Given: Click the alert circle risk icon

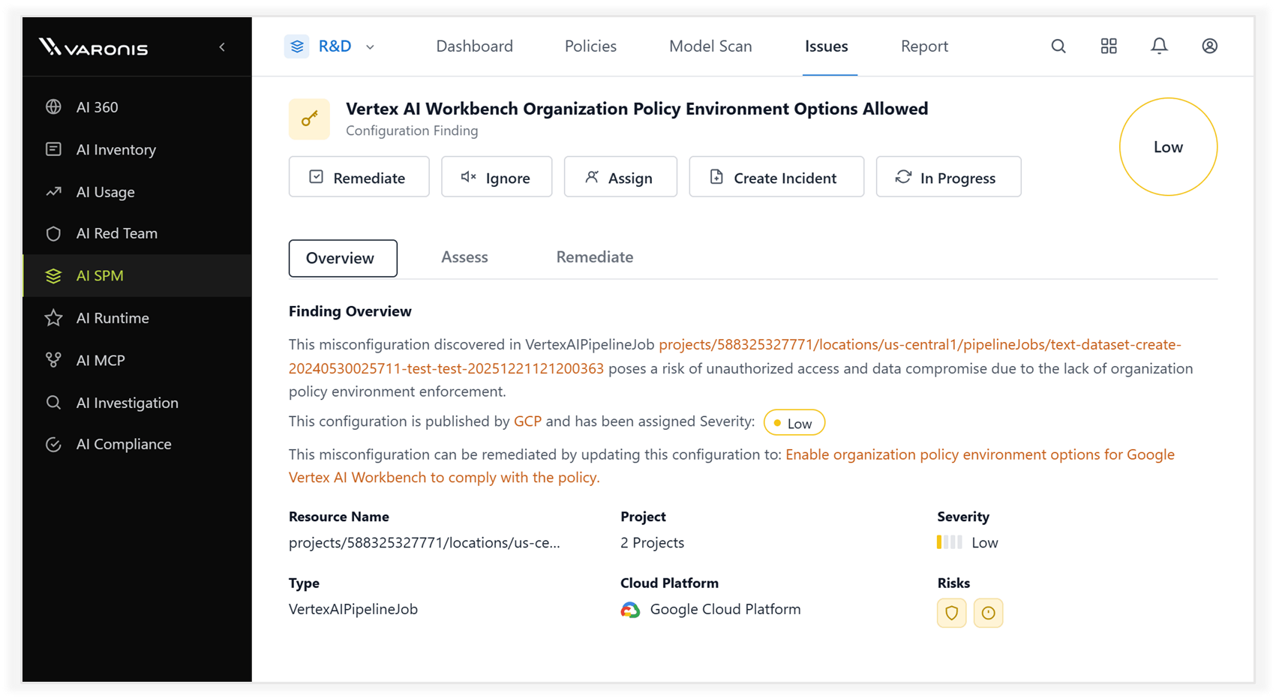Looking at the screenshot, I should click(x=988, y=613).
